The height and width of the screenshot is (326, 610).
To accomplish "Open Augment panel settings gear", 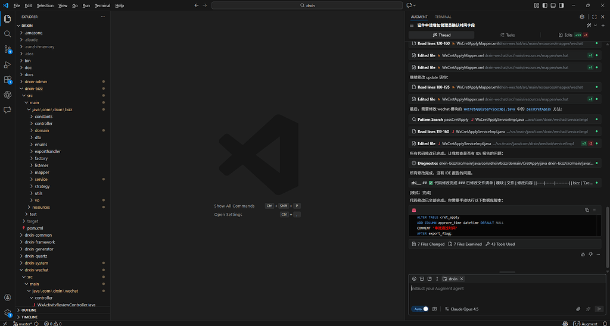I will 582,17.
